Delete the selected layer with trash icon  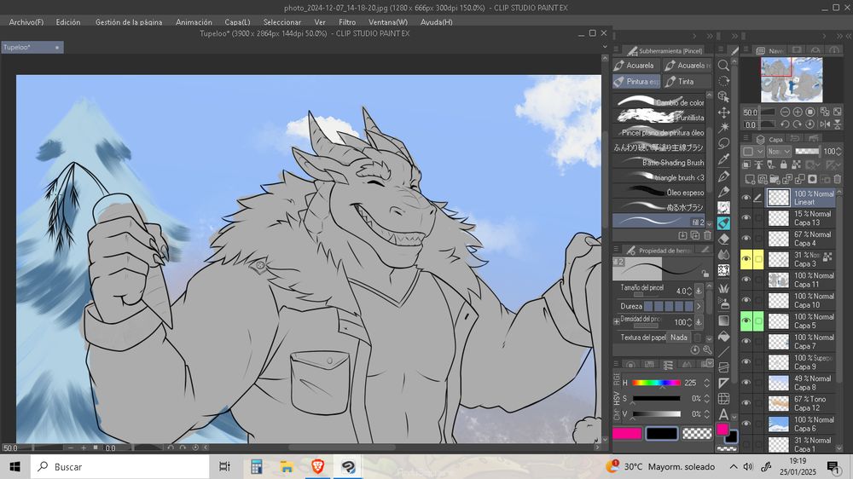point(838,179)
